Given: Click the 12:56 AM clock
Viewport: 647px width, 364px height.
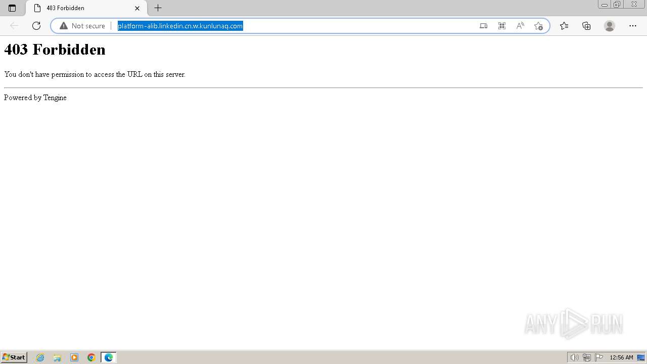Looking at the screenshot, I should (x=621, y=357).
